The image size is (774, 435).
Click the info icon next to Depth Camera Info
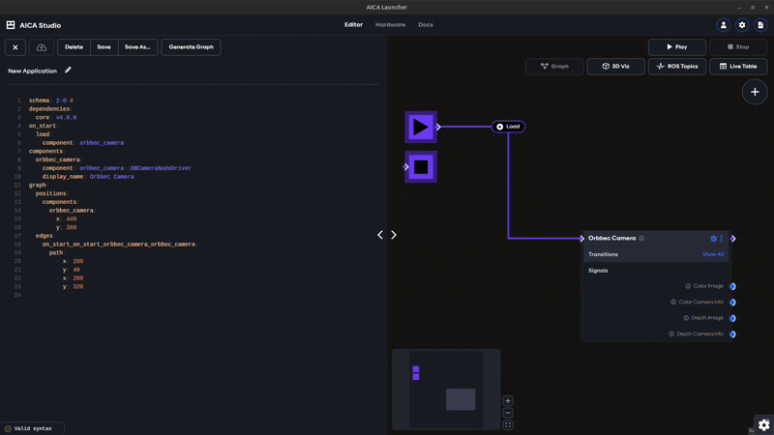point(671,333)
